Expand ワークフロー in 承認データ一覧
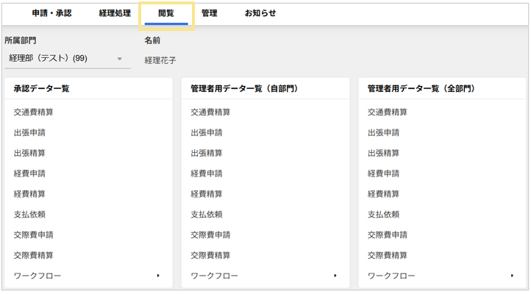The image size is (531, 294). pos(88,276)
